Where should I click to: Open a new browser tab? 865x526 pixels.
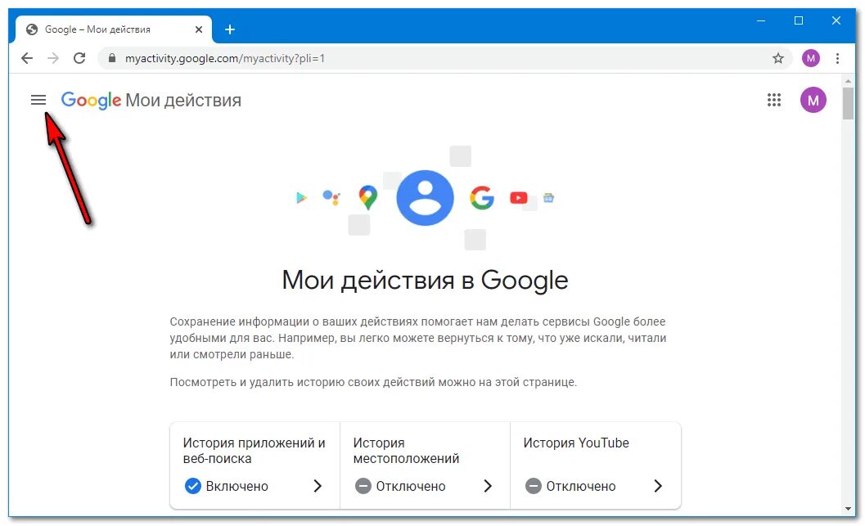coord(230,29)
